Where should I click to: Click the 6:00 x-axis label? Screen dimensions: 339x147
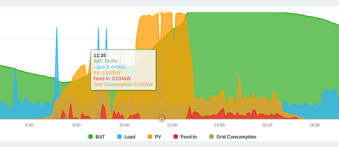pos(29,125)
